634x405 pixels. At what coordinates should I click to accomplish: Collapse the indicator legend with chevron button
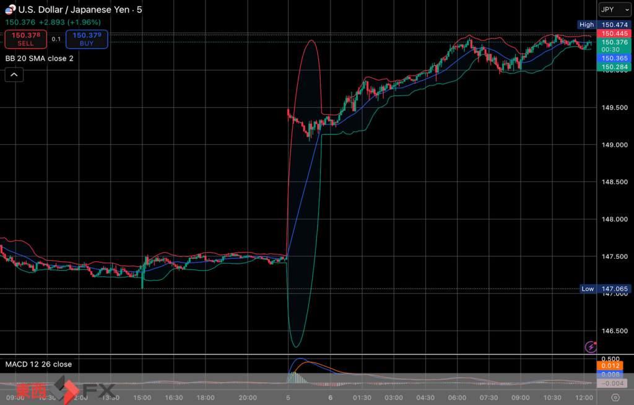coord(14,75)
